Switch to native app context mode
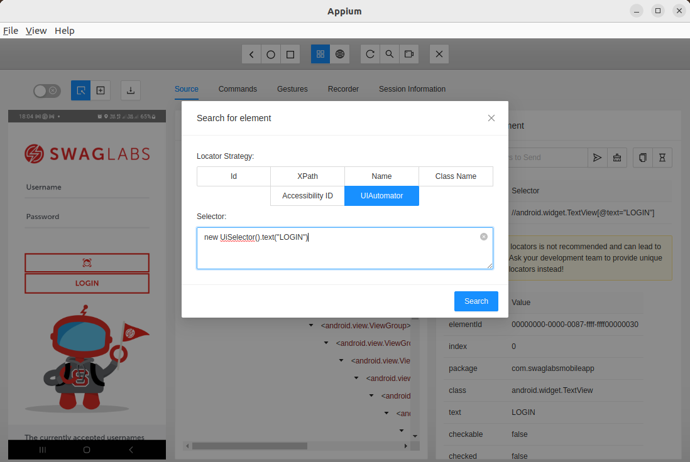 320,54
